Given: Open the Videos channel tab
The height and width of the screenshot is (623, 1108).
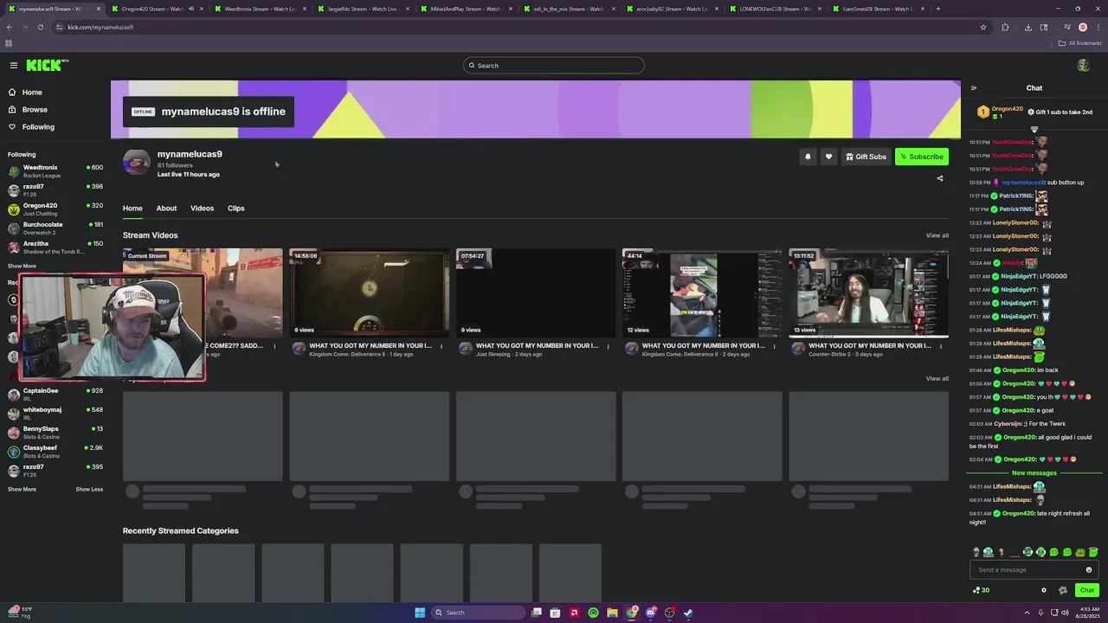Looking at the screenshot, I should (202, 209).
